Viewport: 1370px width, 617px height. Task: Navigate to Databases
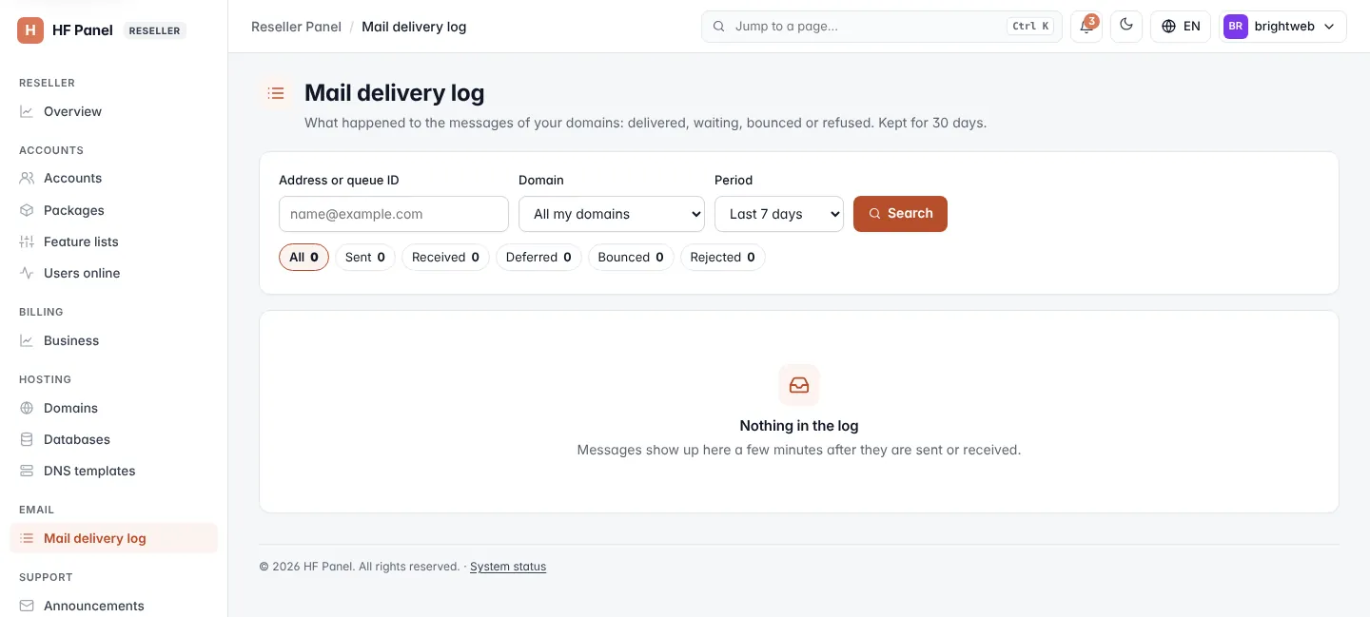[x=113, y=439]
